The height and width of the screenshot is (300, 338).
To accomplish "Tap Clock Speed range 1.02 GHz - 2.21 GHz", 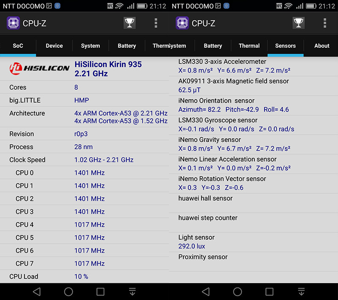I will [x=104, y=159].
